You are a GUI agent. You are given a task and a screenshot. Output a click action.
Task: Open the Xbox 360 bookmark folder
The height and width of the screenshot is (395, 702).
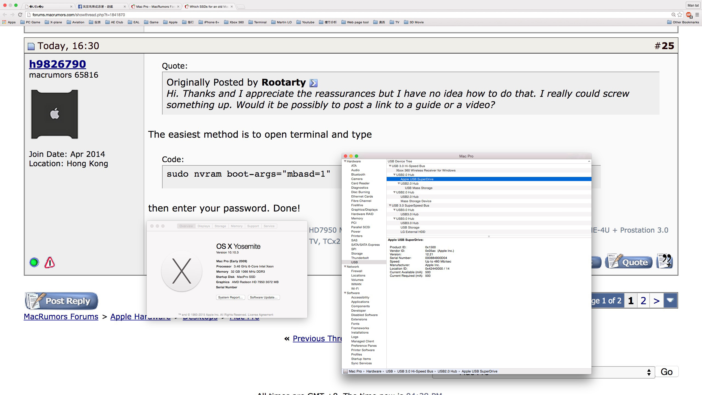(234, 22)
